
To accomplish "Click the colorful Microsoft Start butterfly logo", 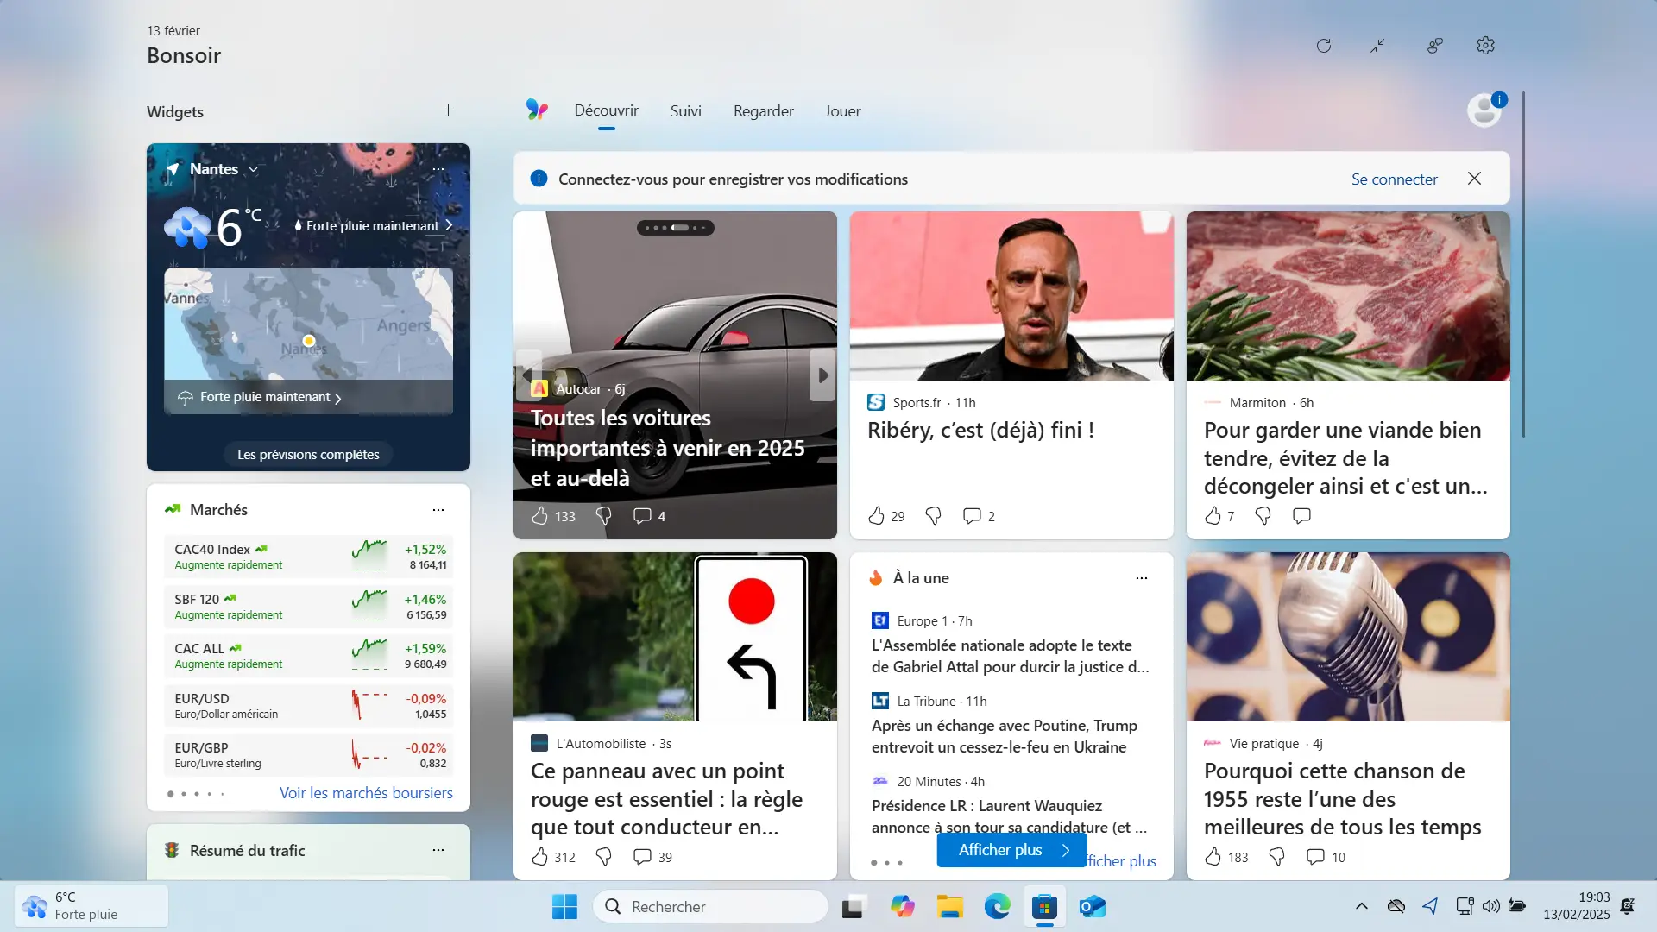I will 537,110.
